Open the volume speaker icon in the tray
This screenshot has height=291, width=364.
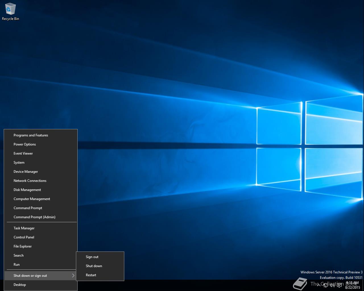point(332,285)
